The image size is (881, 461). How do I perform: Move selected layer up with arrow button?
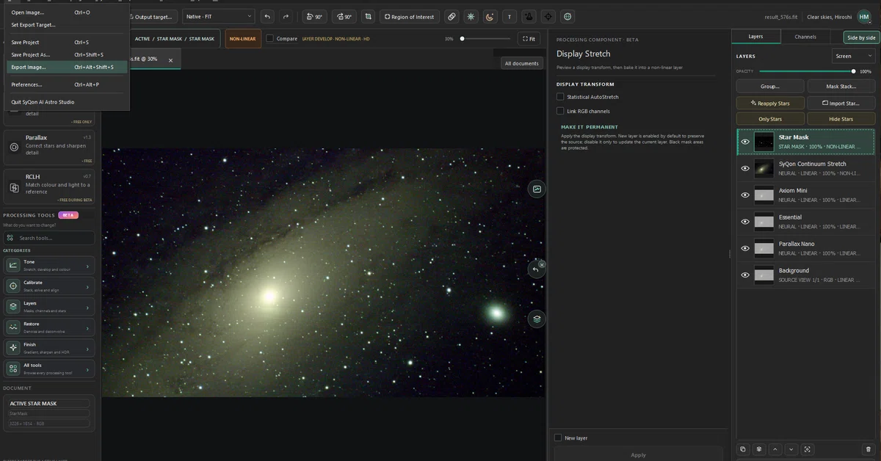click(775, 449)
